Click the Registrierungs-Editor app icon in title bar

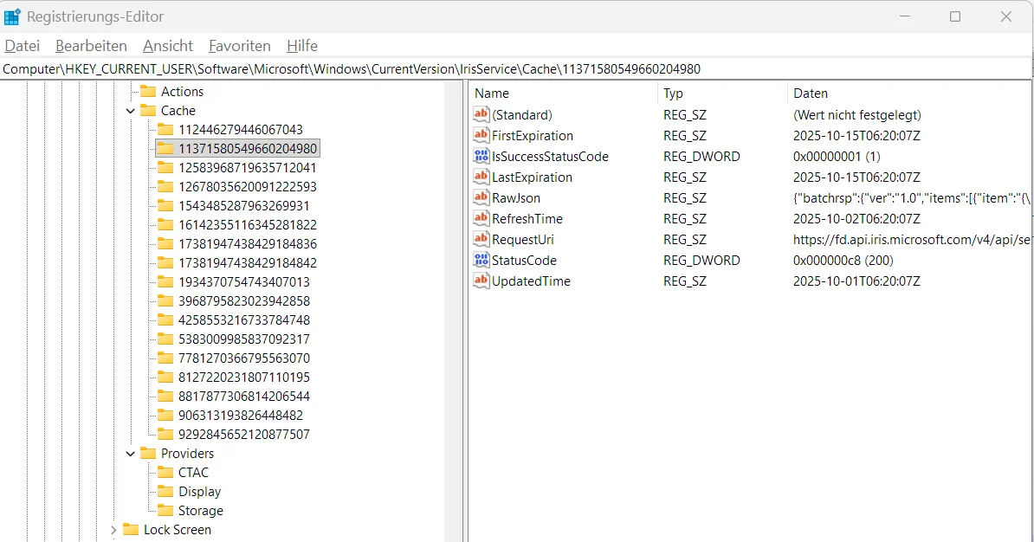12,16
